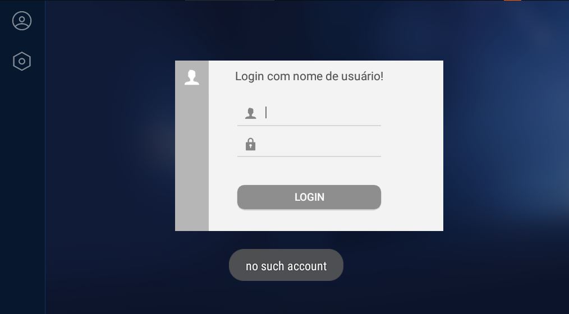Click the underline below the username field
The width and height of the screenshot is (569, 314).
tap(309, 126)
